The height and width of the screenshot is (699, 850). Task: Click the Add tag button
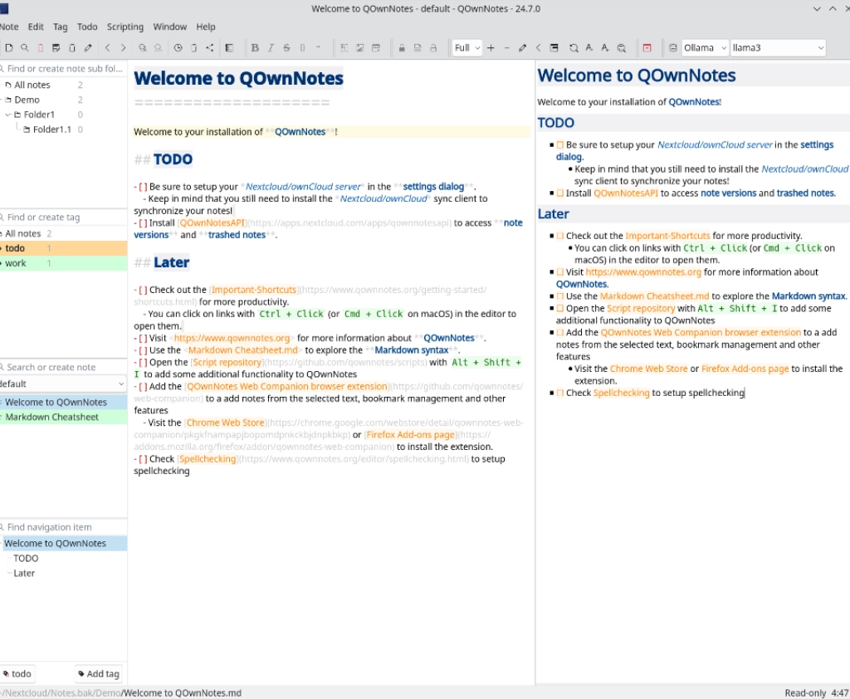(98, 674)
